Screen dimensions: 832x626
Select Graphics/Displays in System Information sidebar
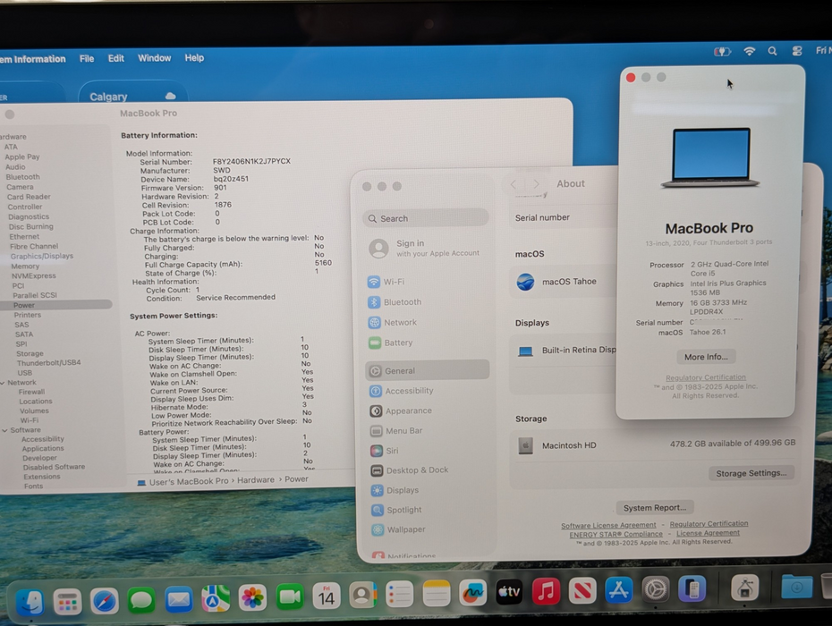42,257
